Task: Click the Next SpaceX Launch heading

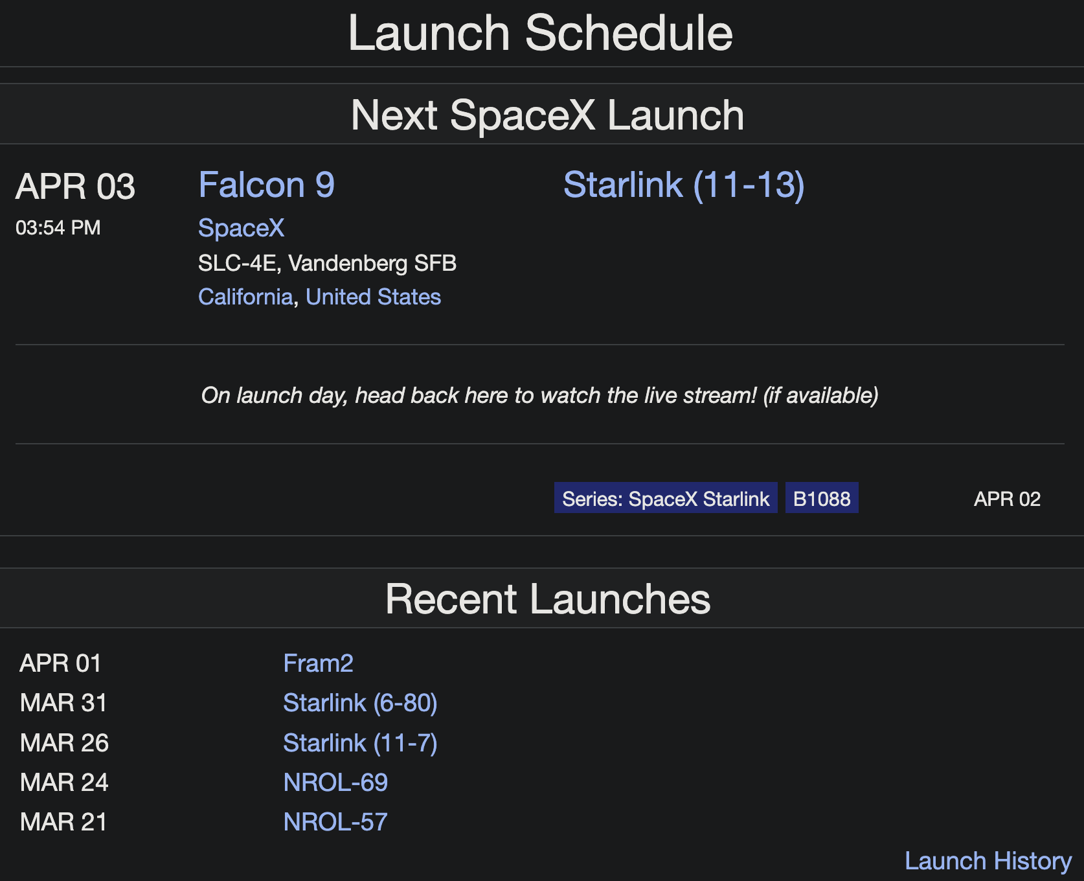Action: tap(547, 115)
